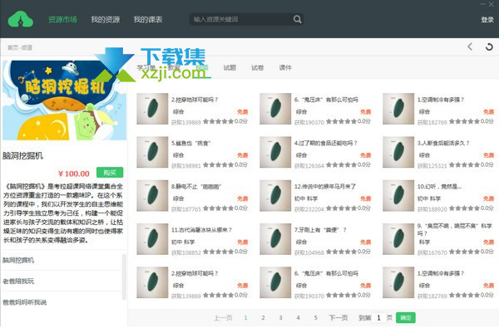Click the green 购买 button
This screenshot has width=499, height=328.
click(x=110, y=173)
